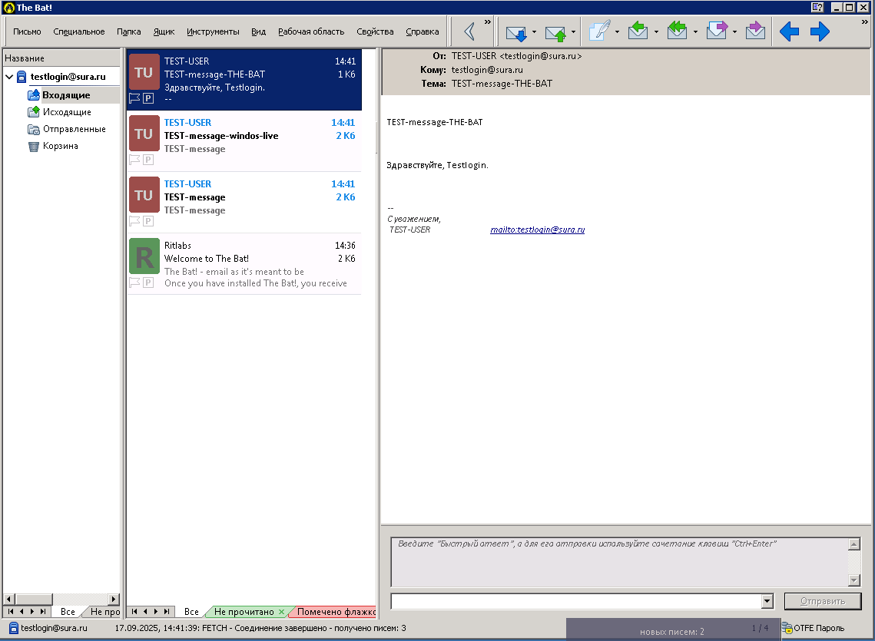Toggle the park 'P' marker on the Ritlabs message
The width and height of the screenshot is (875, 641).
(x=148, y=283)
